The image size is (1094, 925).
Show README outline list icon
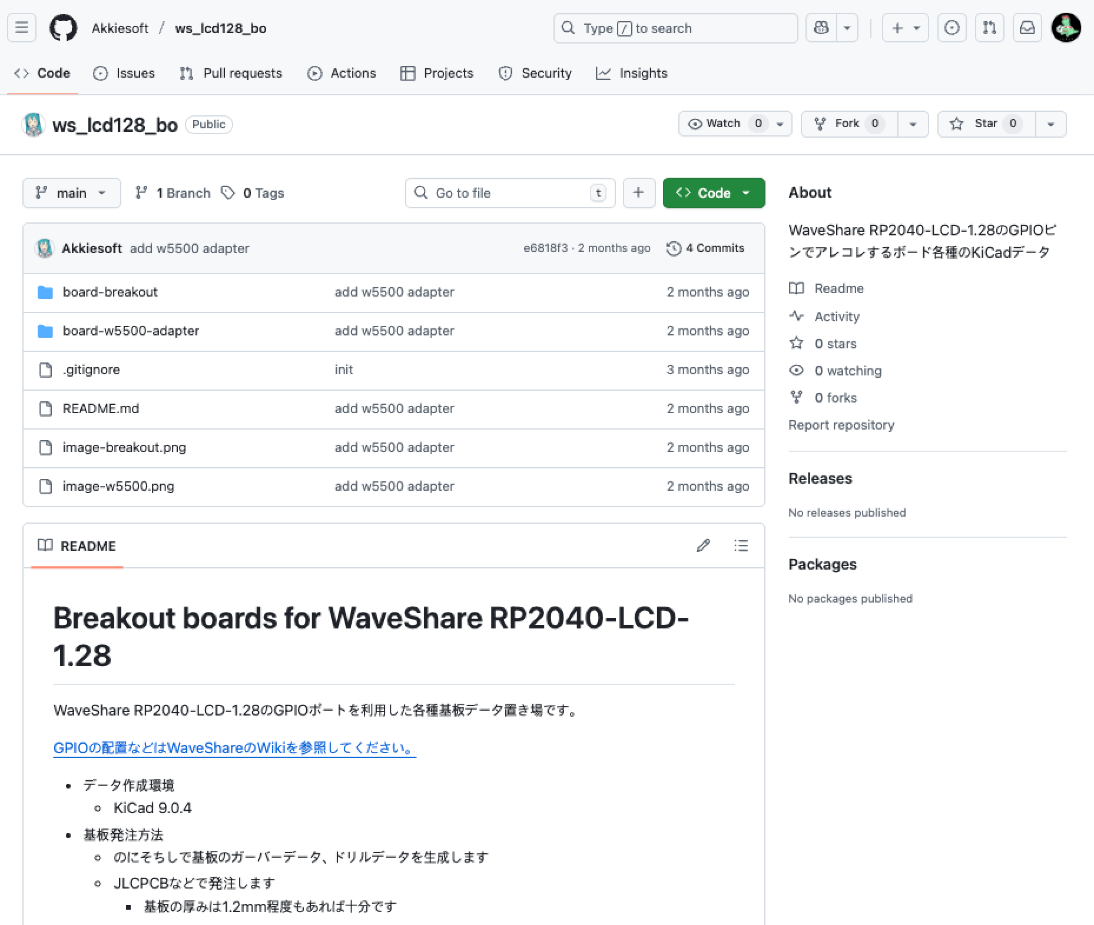[741, 545]
